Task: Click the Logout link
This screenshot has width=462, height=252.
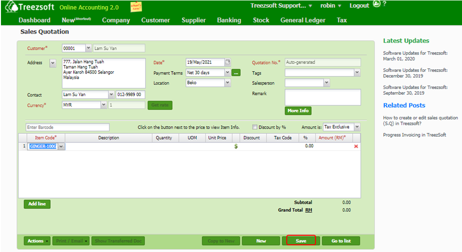Action: coord(359,6)
